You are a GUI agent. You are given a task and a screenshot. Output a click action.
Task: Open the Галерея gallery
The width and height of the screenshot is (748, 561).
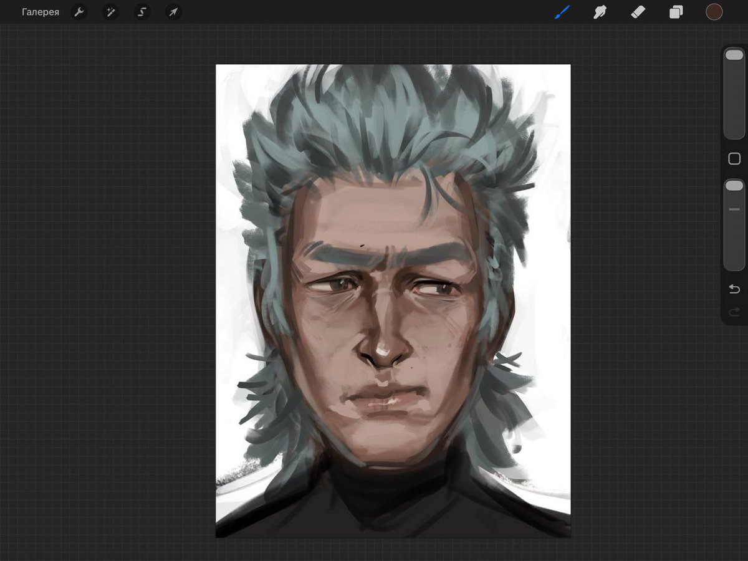pyautogui.click(x=41, y=12)
